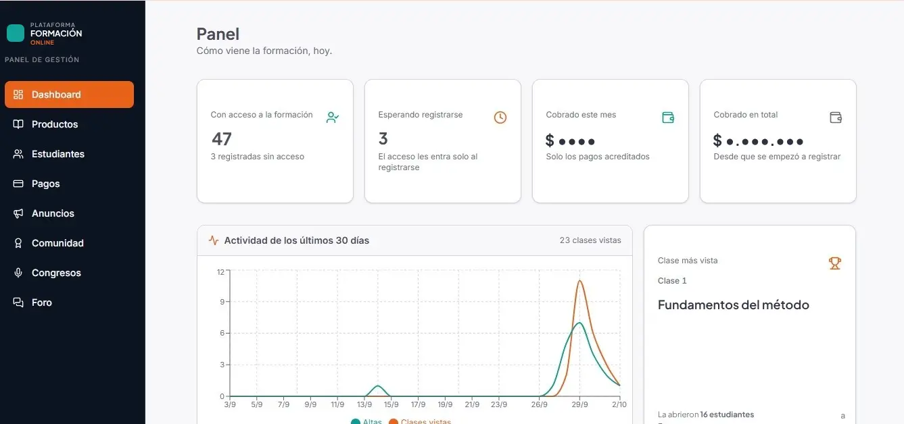Open the Pagos section
904x424 pixels.
[69, 184]
